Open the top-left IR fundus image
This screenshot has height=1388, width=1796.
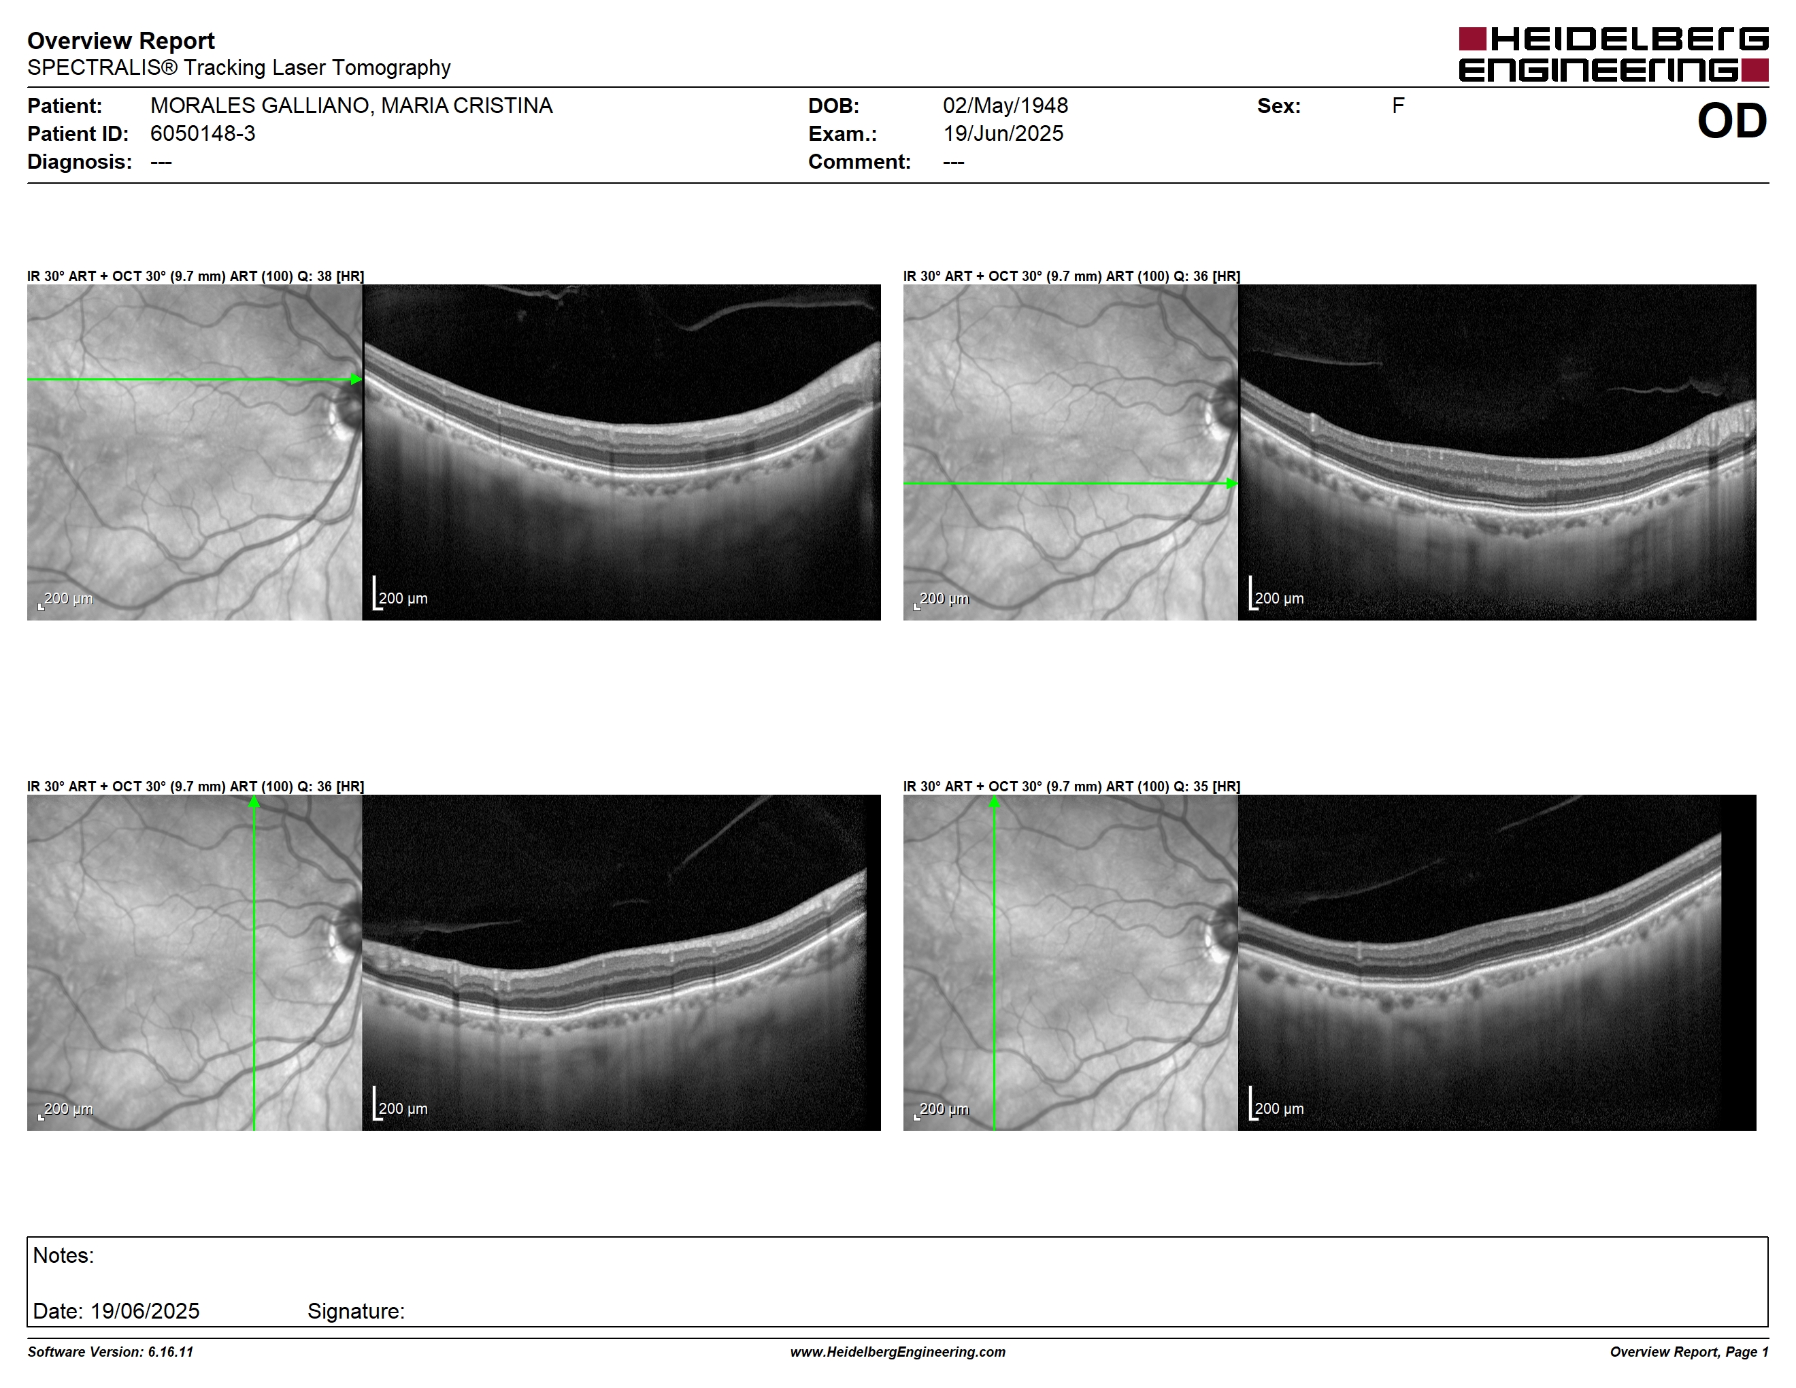pos(194,452)
